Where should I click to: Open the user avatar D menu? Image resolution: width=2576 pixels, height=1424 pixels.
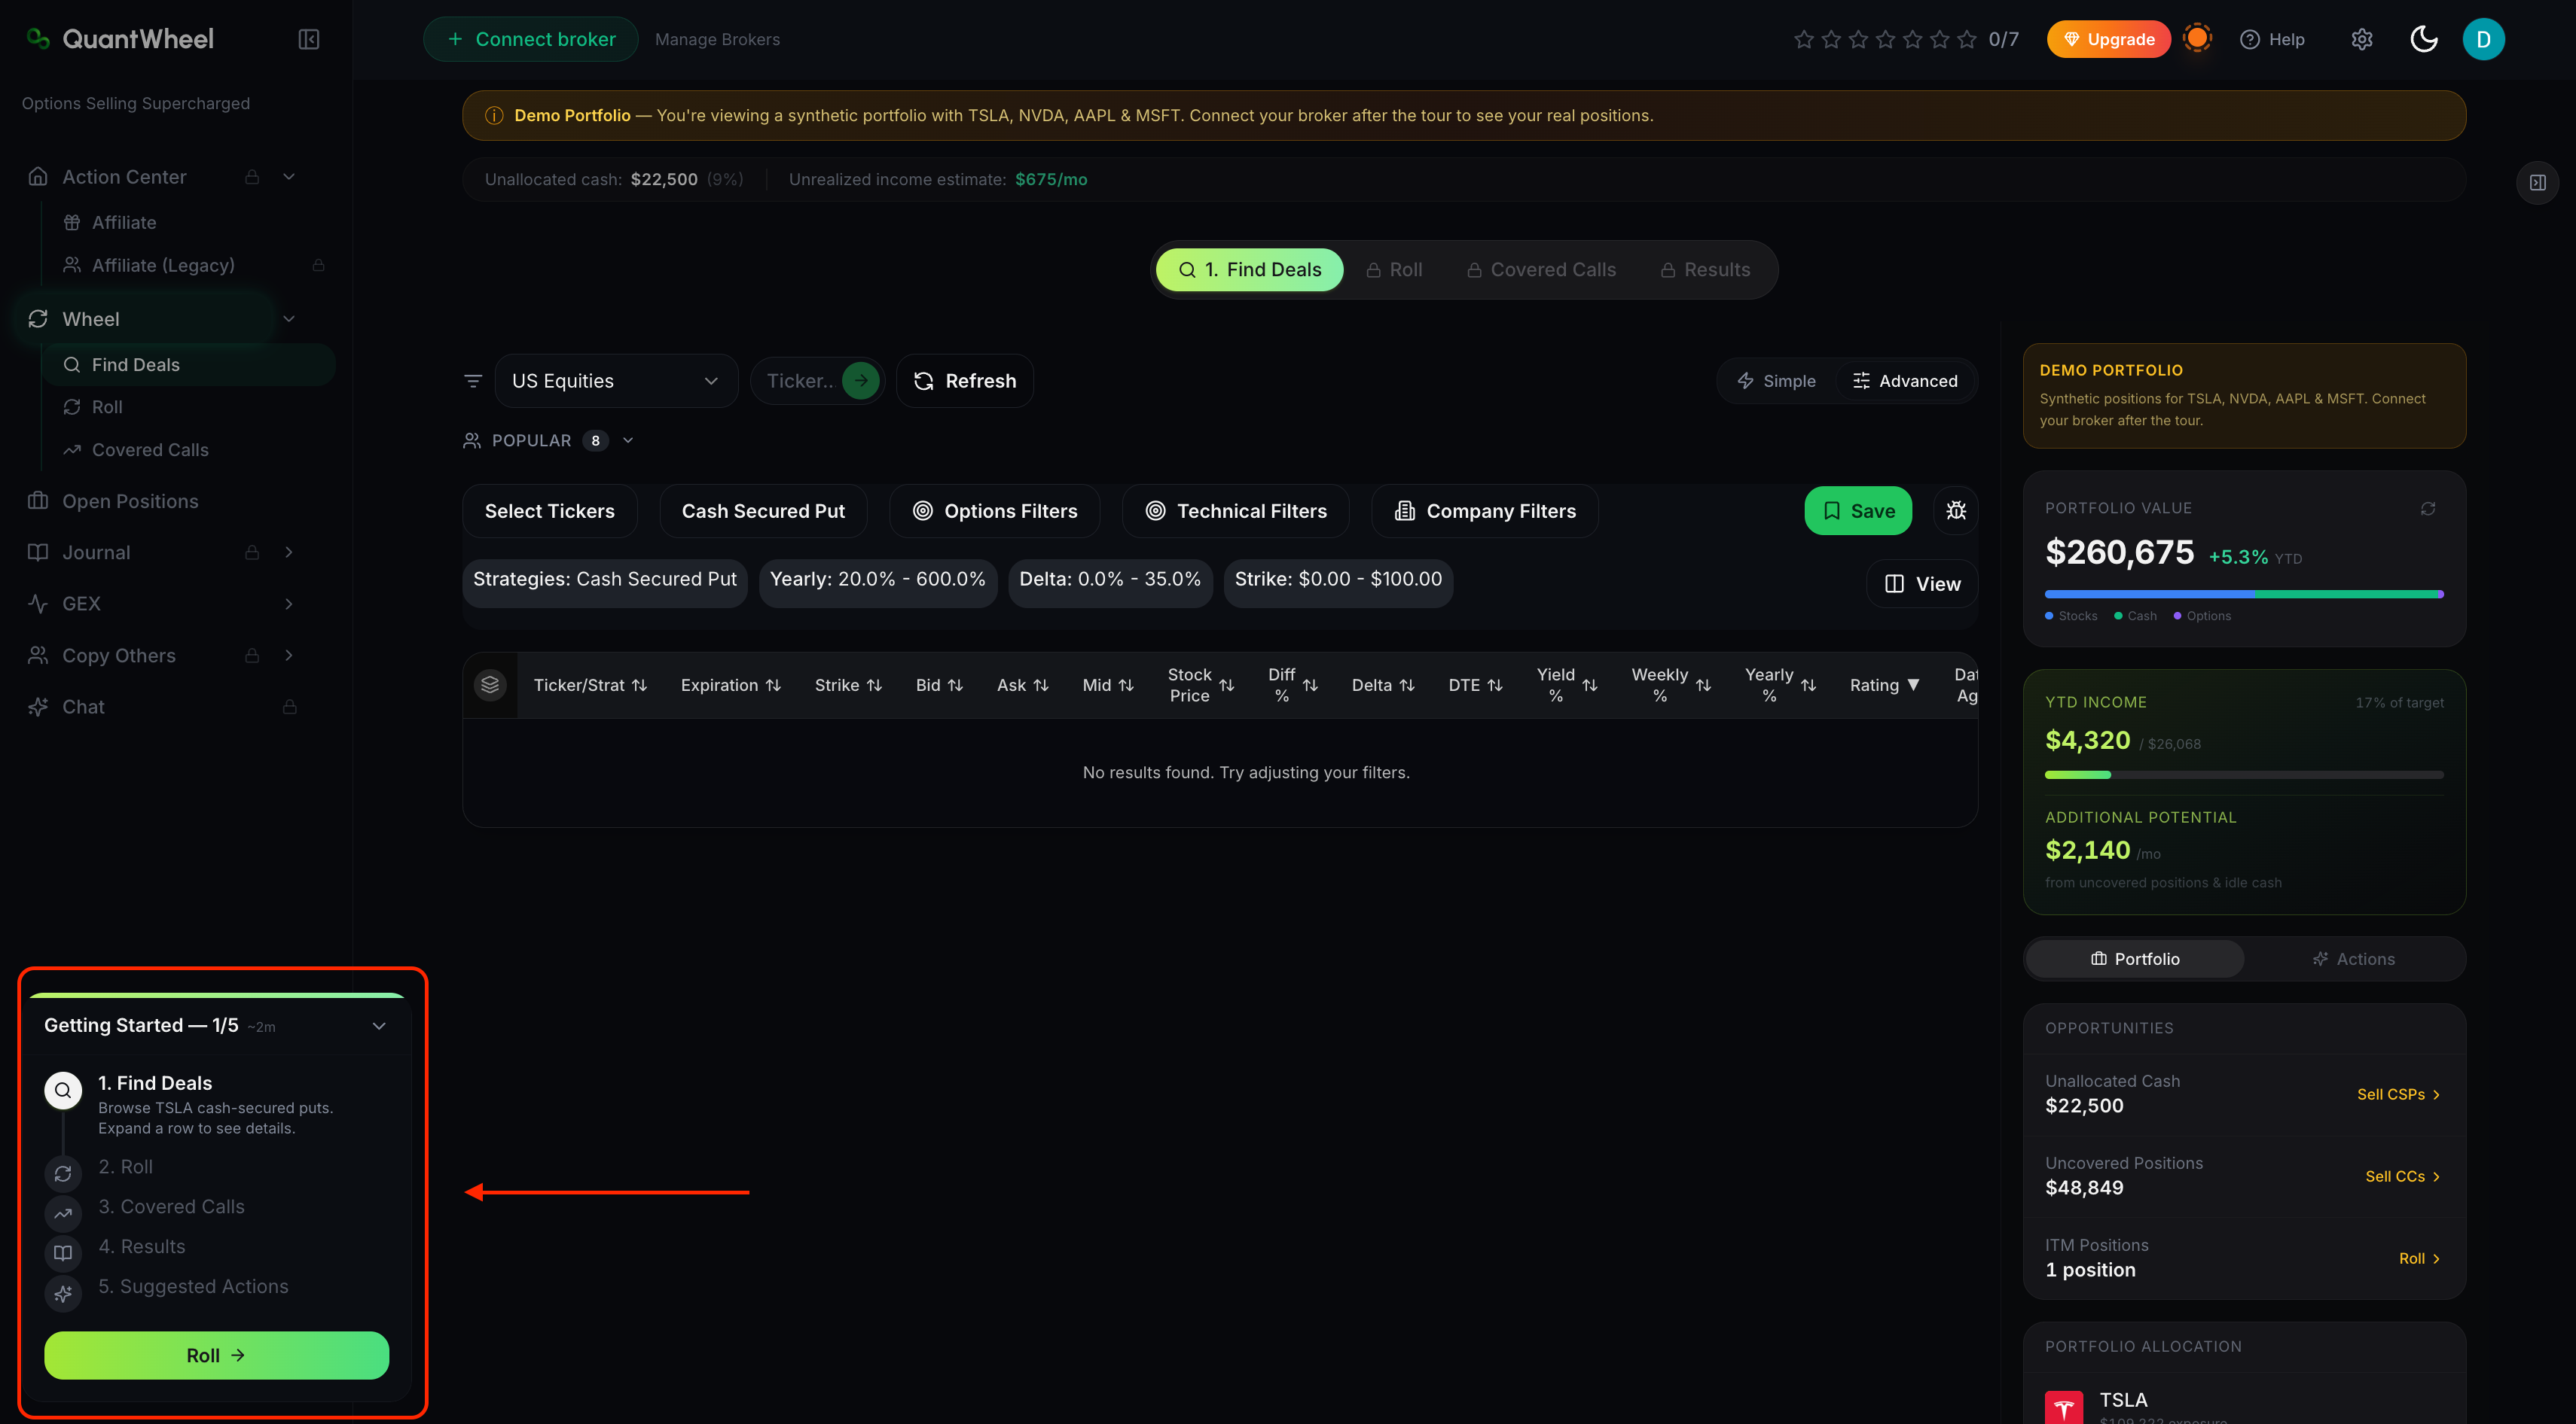[2483, 39]
